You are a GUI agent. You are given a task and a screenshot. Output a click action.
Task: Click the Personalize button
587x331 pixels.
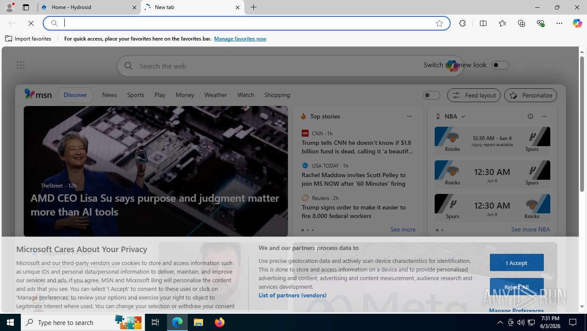[531, 95]
